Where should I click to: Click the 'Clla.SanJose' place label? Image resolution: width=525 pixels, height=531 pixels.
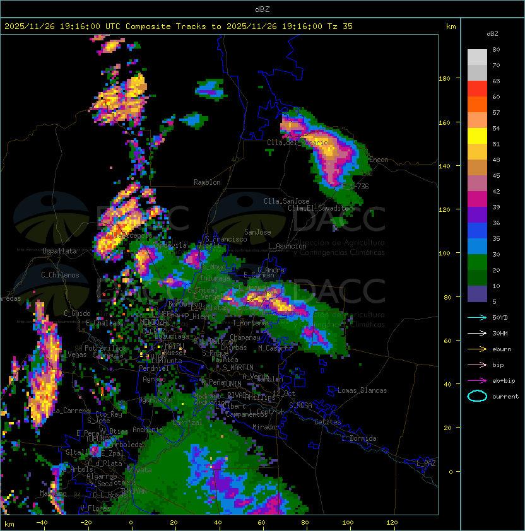(x=286, y=201)
